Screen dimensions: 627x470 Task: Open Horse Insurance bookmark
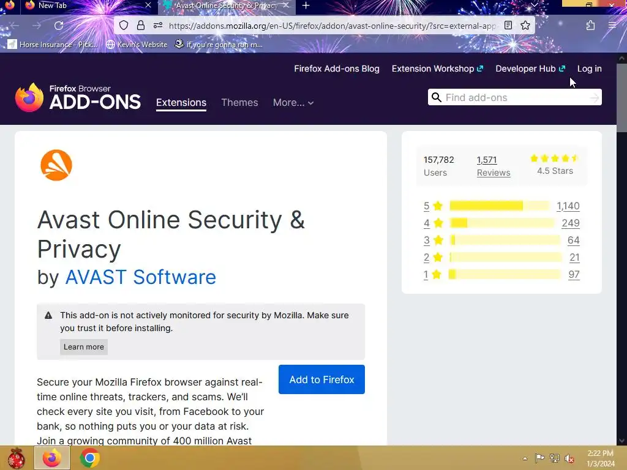53,44
